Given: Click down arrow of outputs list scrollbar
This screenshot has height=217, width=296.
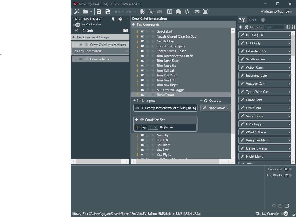Looking at the screenshot, I should pos(293,161).
